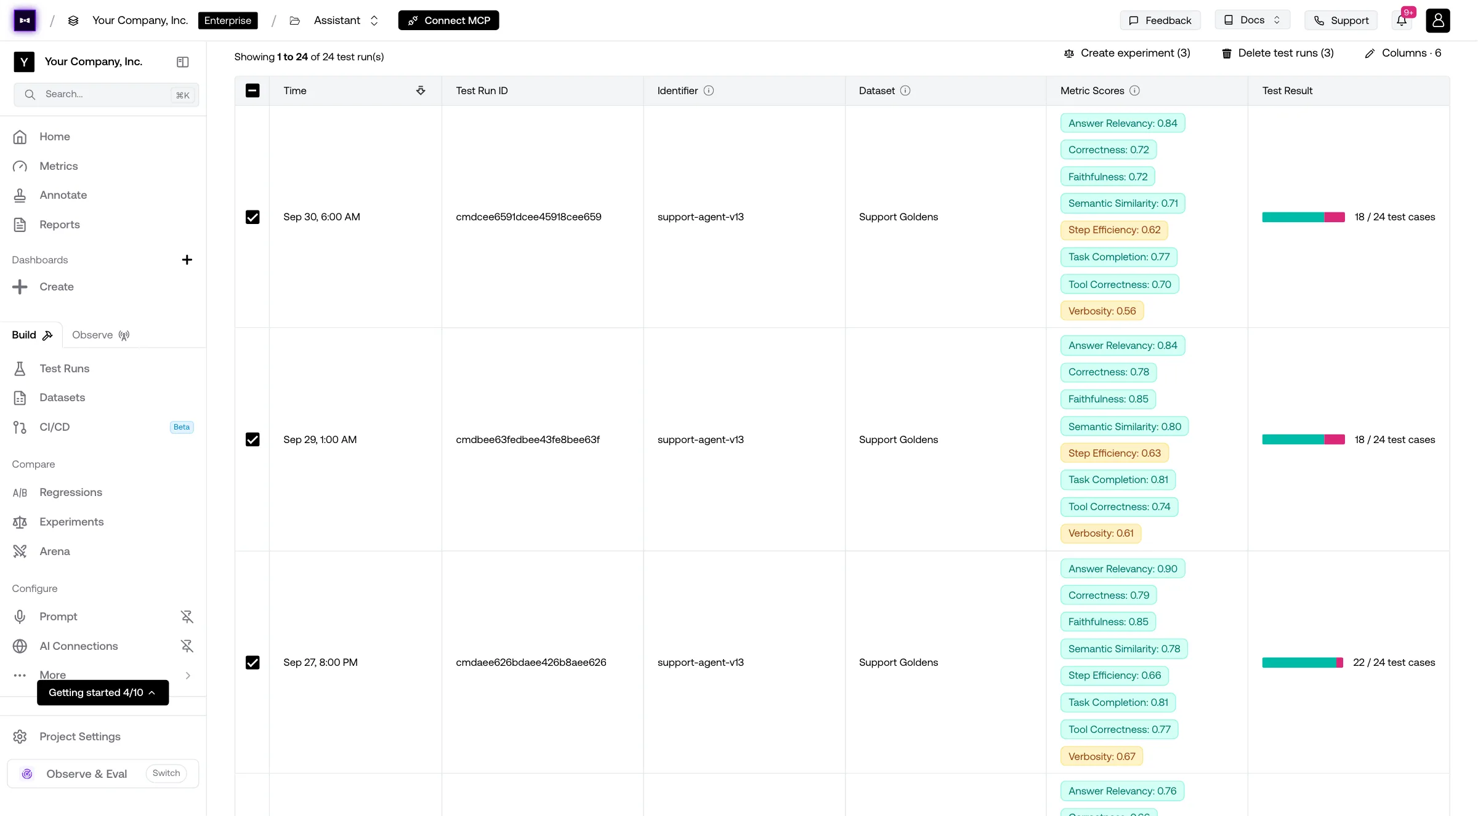Screen dimensions: 1478x816
Task: Sort by Time column arrow icon
Action: [x=421, y=90]
